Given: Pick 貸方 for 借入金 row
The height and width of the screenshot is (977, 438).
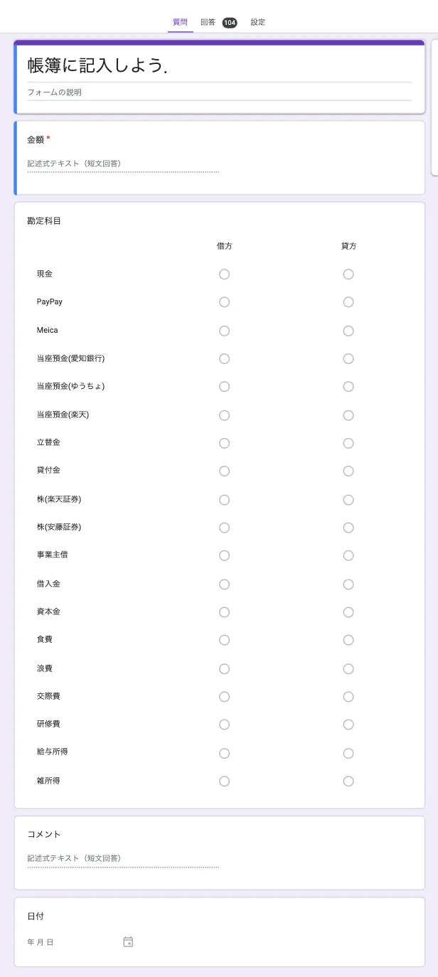Looking at the screenshot, I should click(348, 584).
